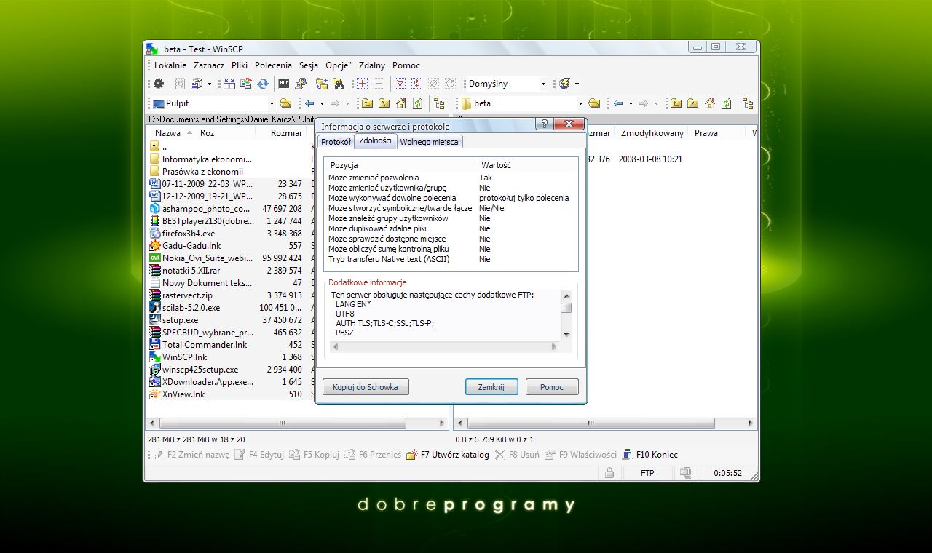Image resolution: width=932 pixels, height=553 pixels.
Task: Click the transfer queue icon
Action: click(x=196, y=84)
